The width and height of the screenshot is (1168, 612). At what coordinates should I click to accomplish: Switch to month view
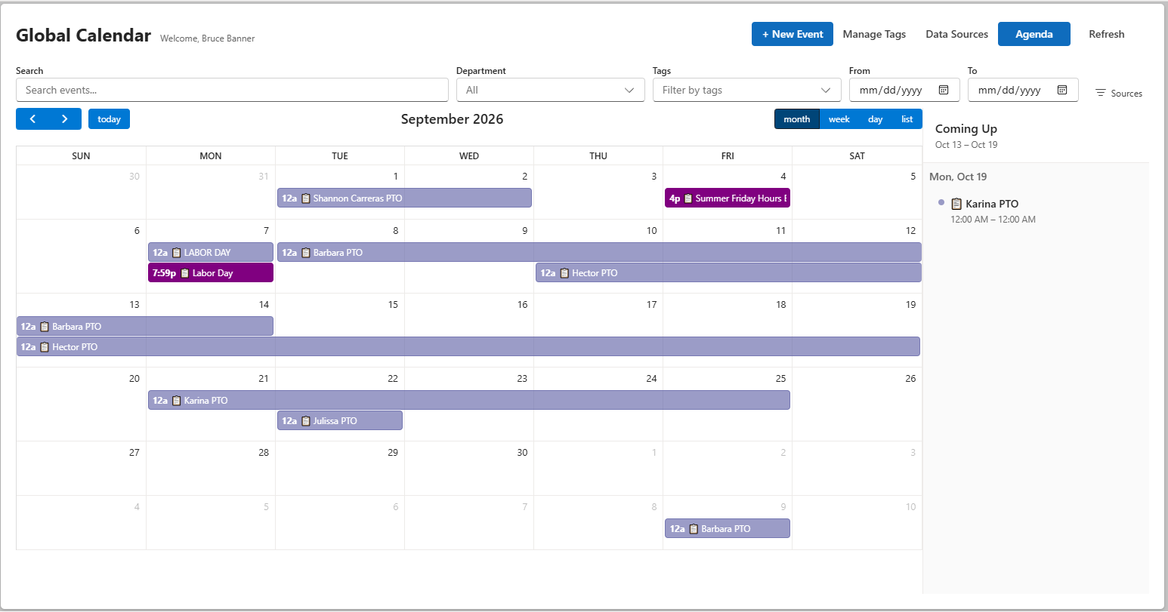(796, 119)
